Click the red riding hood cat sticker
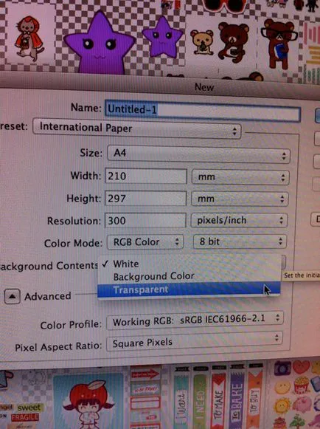 29,38
